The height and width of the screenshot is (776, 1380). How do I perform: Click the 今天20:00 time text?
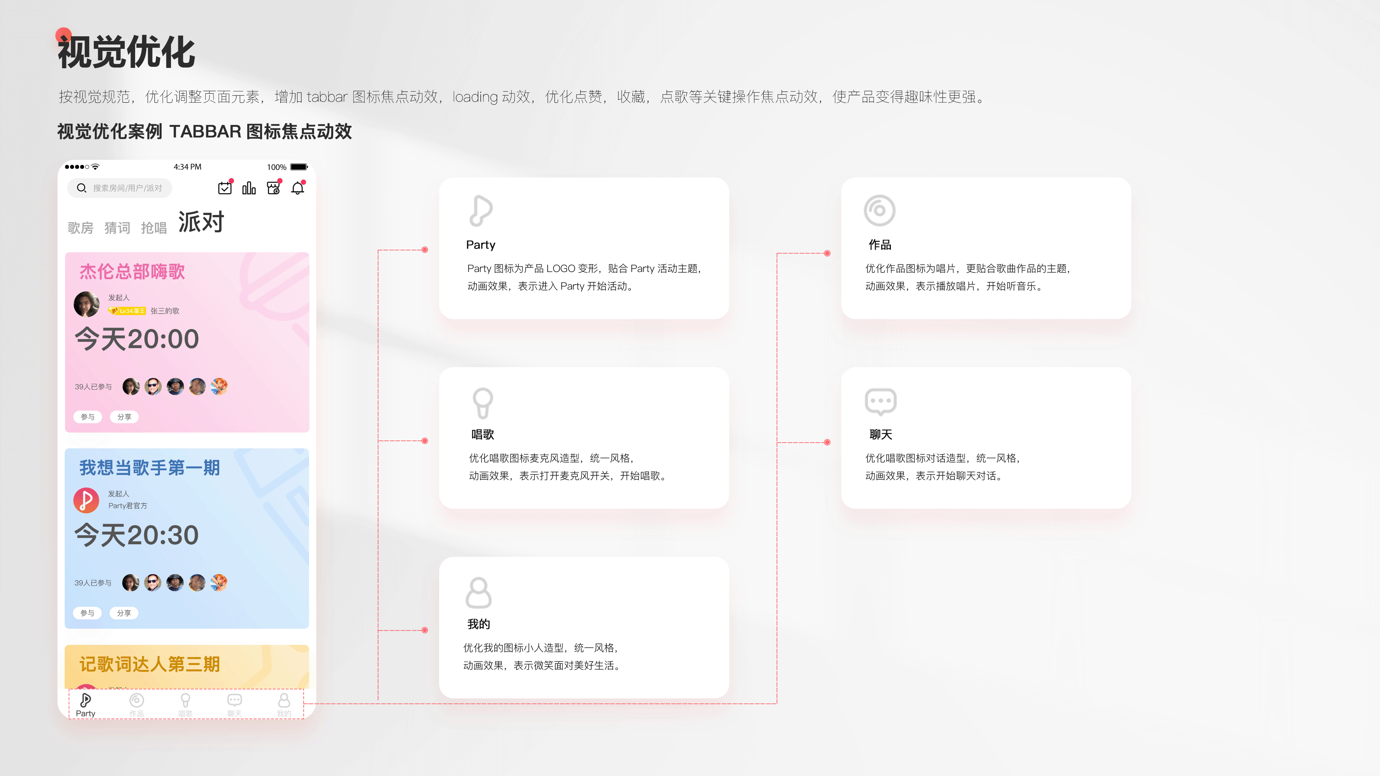(137, 339)
